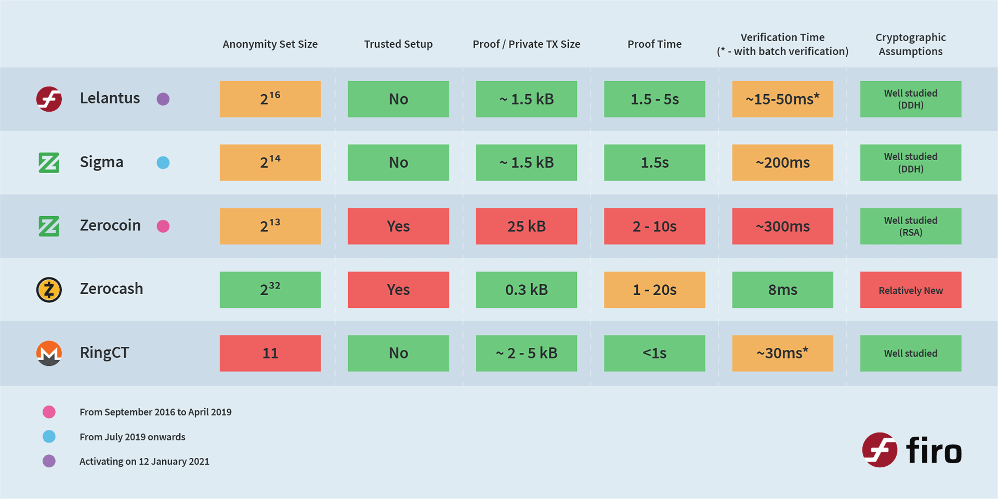
Task: Click the Zerocash gold coin icon
Action: tap(49, 290)
